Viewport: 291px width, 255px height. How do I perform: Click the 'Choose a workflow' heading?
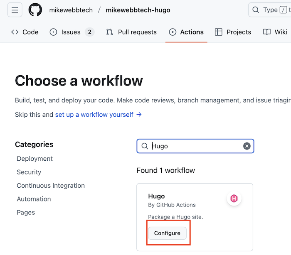point(79,81)
